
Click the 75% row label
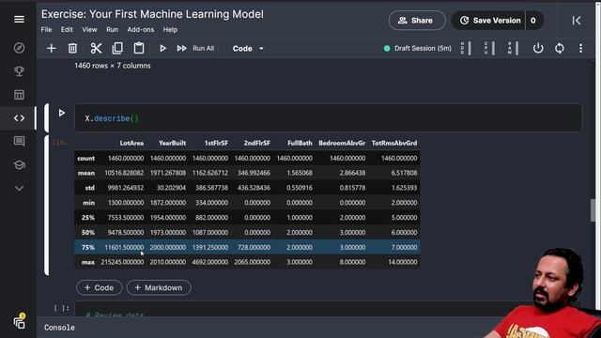pyautogui.click(x=88, y=247)
